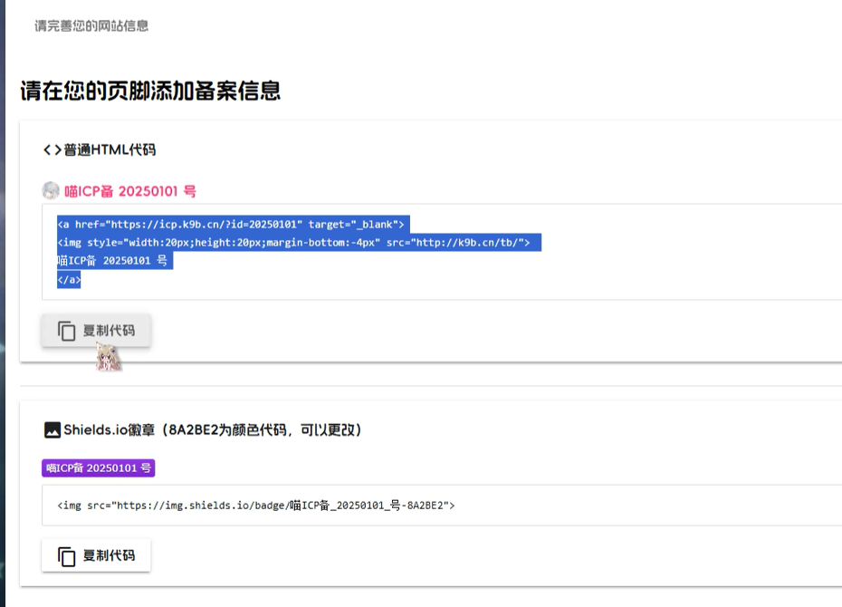The height and width of the screenshot is (607, 842).
Task: Click the image icon beside Shields.io徽章
Action: pyautogui.click(x=53, y=430)
